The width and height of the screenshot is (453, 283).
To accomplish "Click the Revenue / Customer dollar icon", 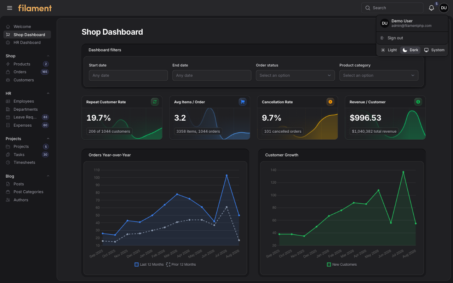I will point(418,102).
